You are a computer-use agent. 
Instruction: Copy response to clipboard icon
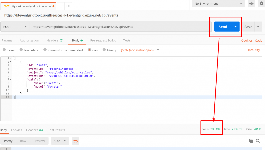coord(251,141)
